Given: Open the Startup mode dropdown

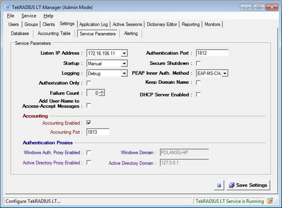Looking at the screenshot, I should (x=124, y=63).
